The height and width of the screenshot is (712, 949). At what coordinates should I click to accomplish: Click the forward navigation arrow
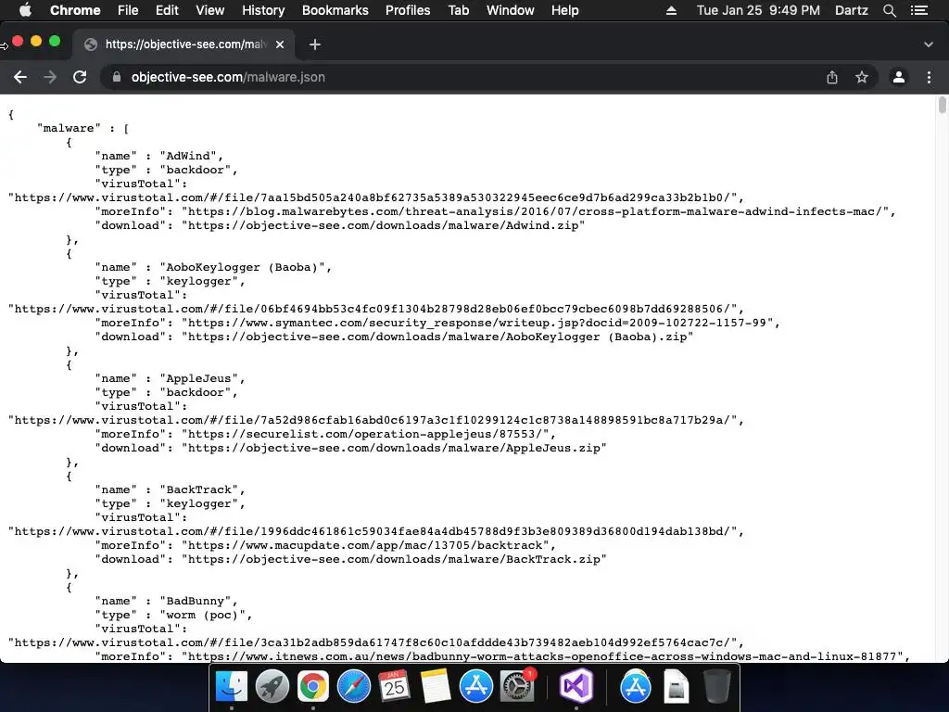pyautogui.click(x=50, y=77)
